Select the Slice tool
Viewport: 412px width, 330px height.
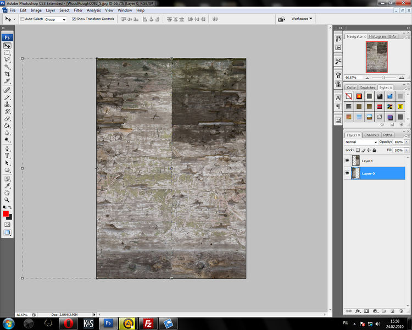7,81
